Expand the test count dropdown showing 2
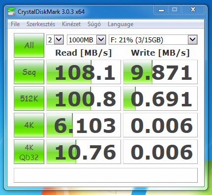Screen dimensions: 212x195 point(55,40)
